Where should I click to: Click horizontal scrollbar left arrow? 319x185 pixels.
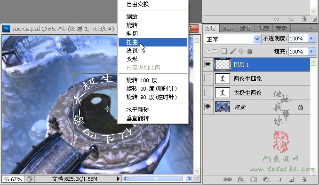point(126,179)
